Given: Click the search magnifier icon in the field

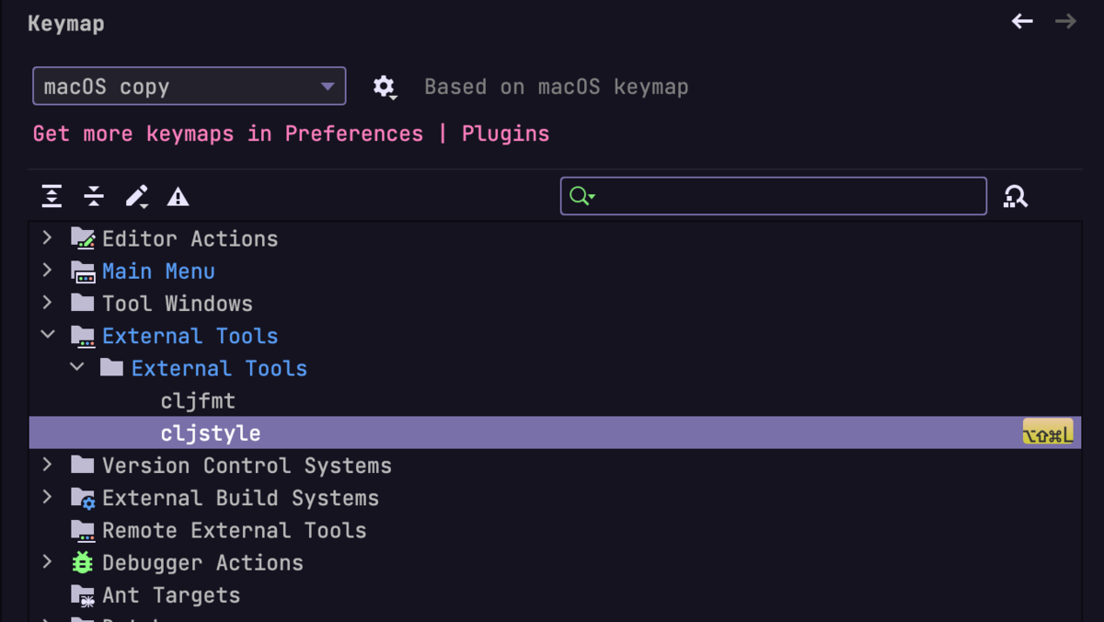Looking at the screenshot, I should click(x=581, y=196).
